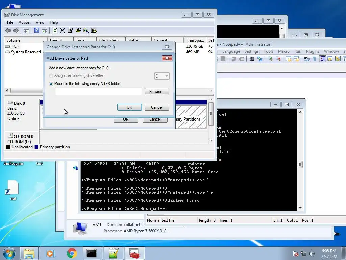Click the magnifying glass toolbar icon
The image size is (346, 260).
[86, 30]
